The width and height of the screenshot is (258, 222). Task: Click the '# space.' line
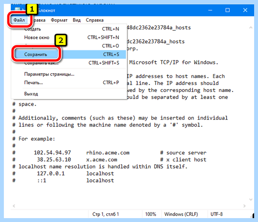25,104
